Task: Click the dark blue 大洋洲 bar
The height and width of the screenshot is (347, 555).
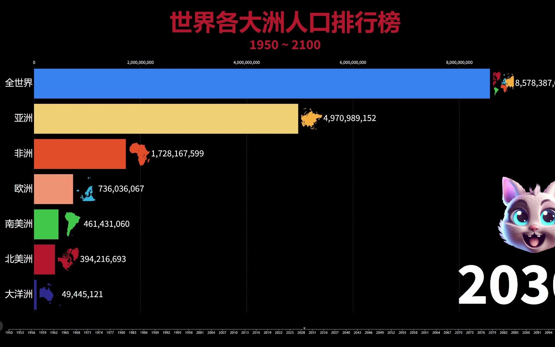Action: pyautogui.click(x=35, y=295)
